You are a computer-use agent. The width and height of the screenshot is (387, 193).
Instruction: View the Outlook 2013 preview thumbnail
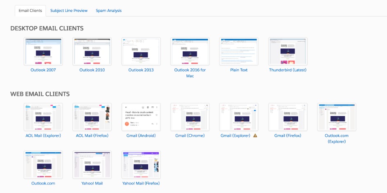pyautogui.click(x=141, y=51)
